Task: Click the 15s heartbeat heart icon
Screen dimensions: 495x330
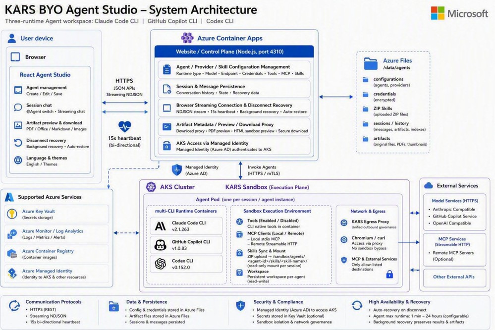Action: pyautogui.click(x=125, y=126)
